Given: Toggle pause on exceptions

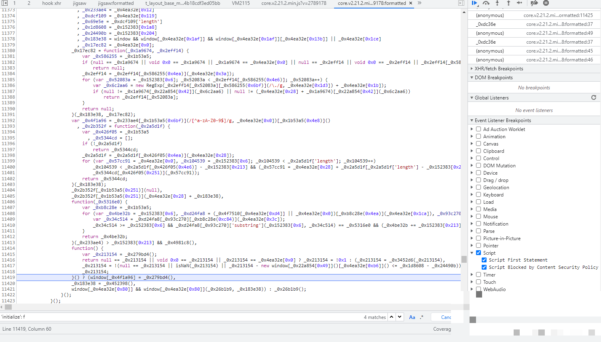Looking at the screenshot, I should coord(546,3).
